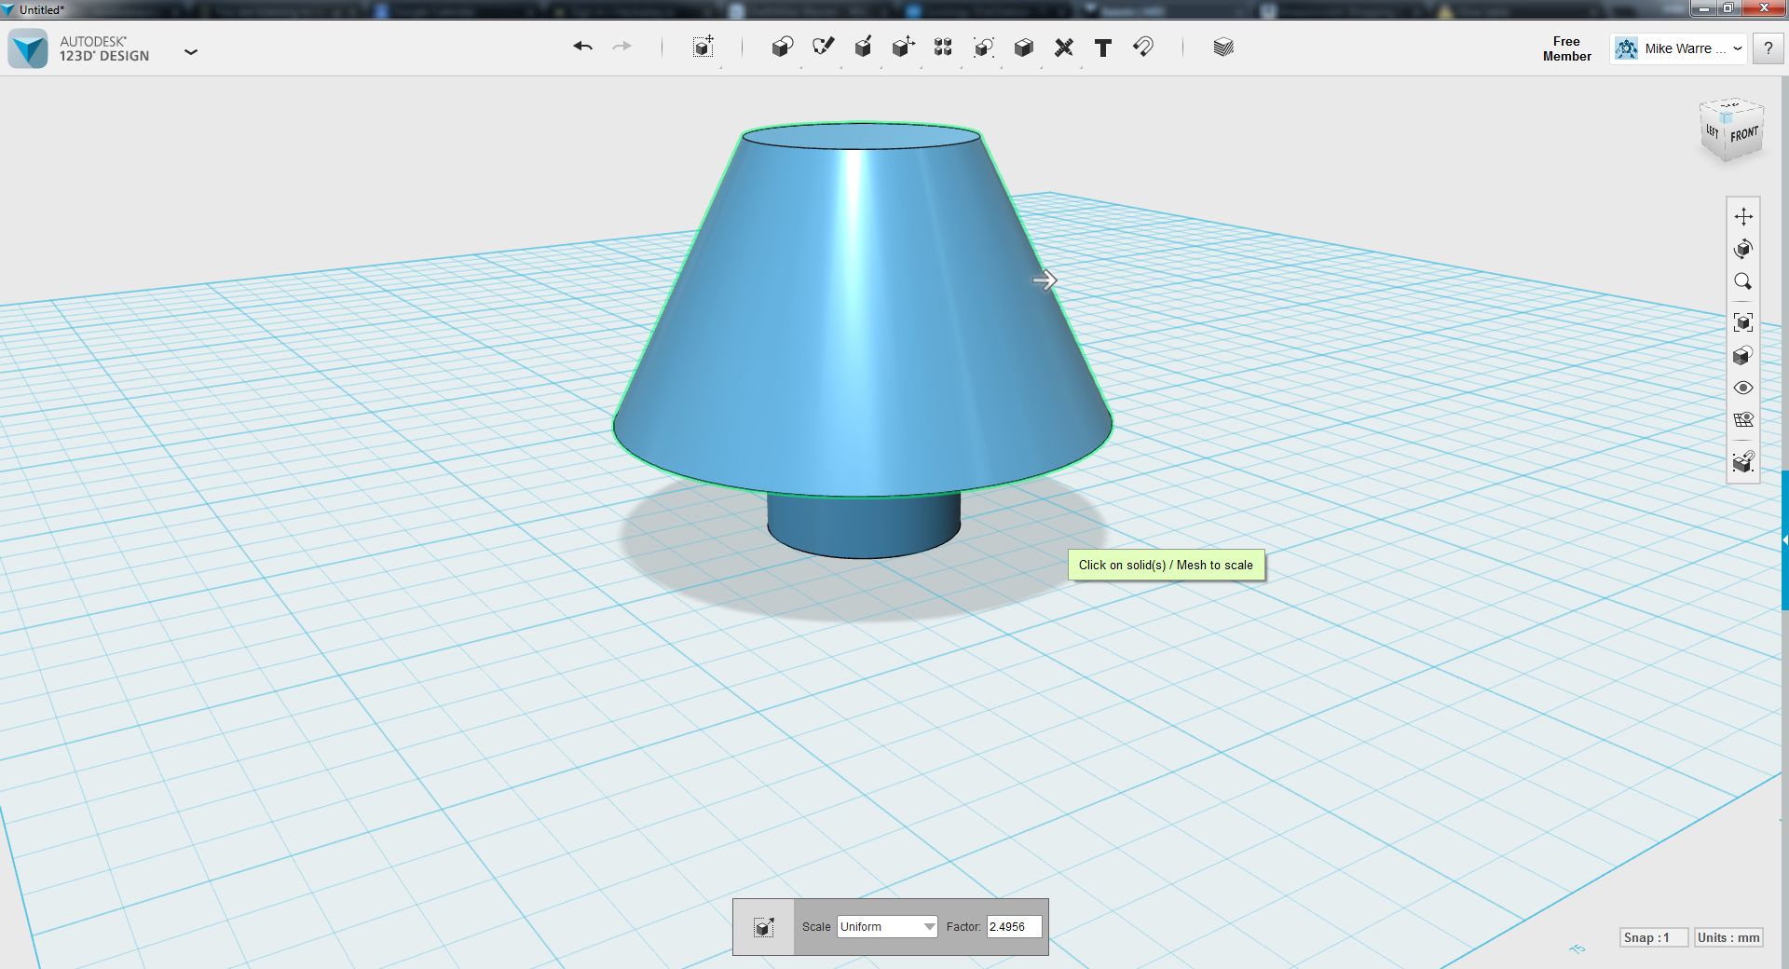Click the Undo arrow
This screenshot has width=1789, height=969.
(x=583, y=47)
